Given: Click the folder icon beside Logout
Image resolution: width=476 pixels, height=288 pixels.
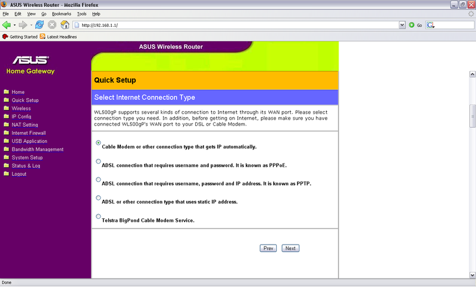Looking at the screenshot, I should pos(7,174).
